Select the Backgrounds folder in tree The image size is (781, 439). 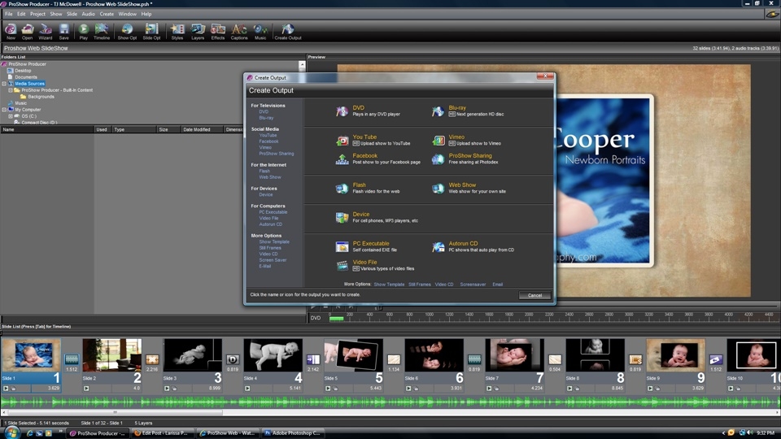(41, 97)
